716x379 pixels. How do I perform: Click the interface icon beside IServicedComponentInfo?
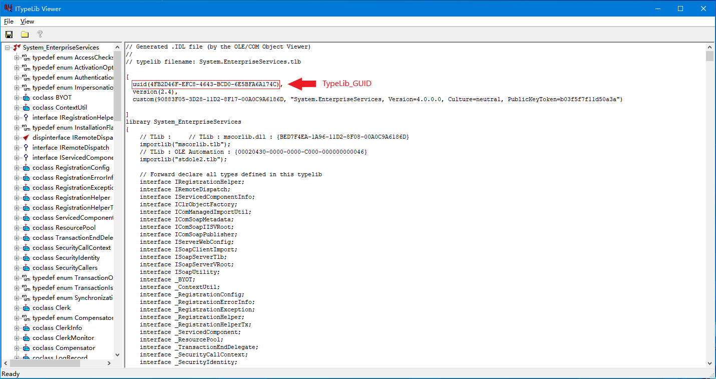[x=26, y=158]
